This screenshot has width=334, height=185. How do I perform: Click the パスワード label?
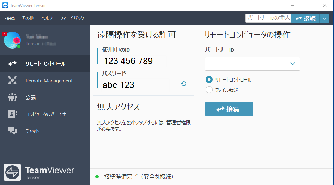coord(114,73)
